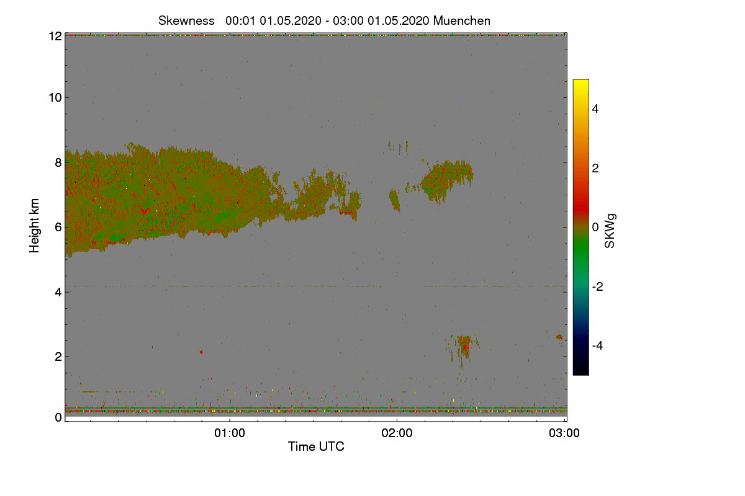The image size is (745, 496).
Task: Click the colorbar tick label '-4'
Action: point(597,345)
